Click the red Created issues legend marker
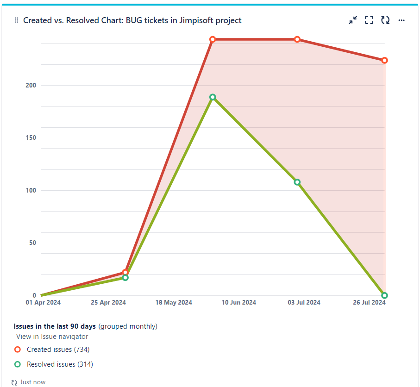The image size is (420, 387). point(17,350)
